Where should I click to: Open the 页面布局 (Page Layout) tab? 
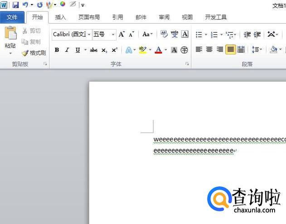(x=89, y=17)
